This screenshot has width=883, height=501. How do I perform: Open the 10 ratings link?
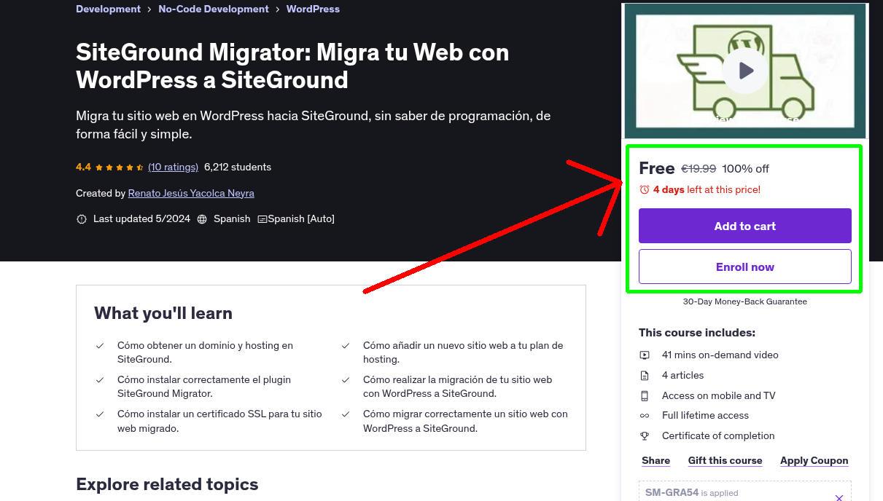tap(173, 167)
